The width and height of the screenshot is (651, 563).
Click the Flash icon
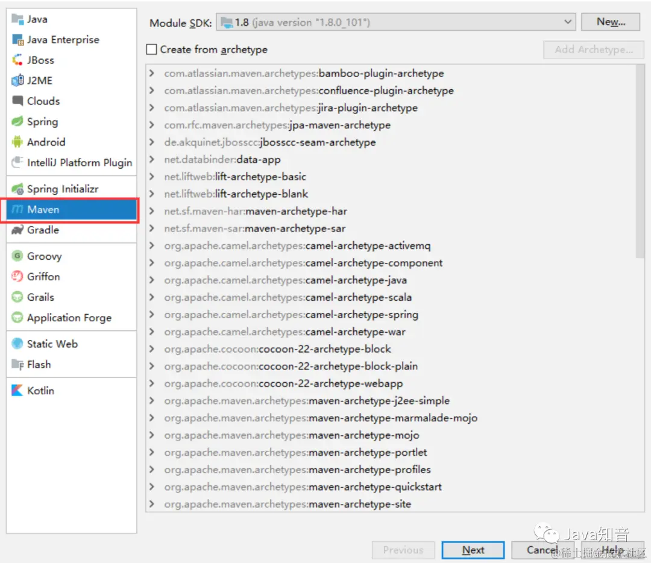point(17,365)
